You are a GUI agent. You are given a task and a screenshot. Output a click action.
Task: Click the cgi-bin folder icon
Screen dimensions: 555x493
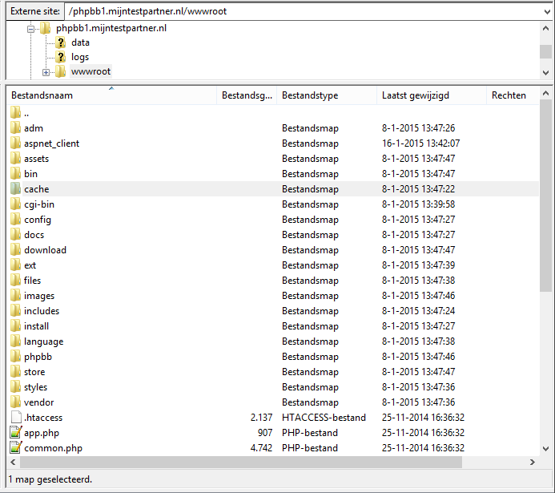point(15,204)
